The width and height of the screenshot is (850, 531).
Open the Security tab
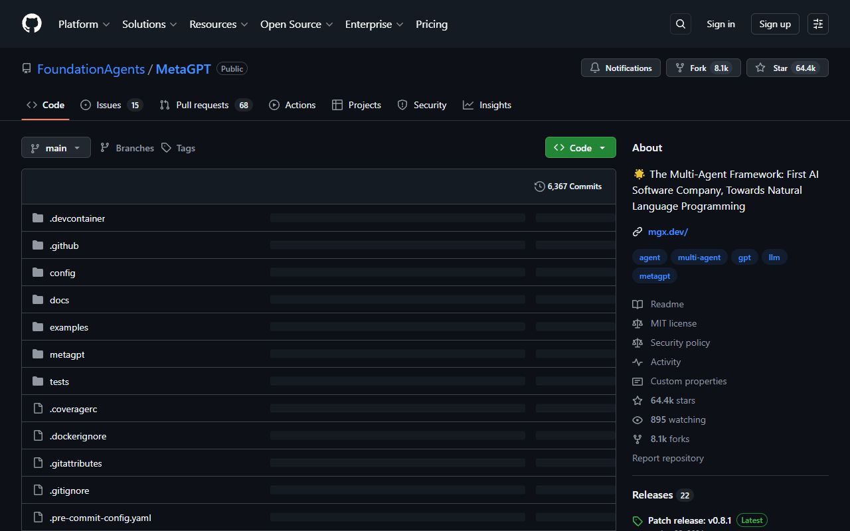tap(422, 105)
